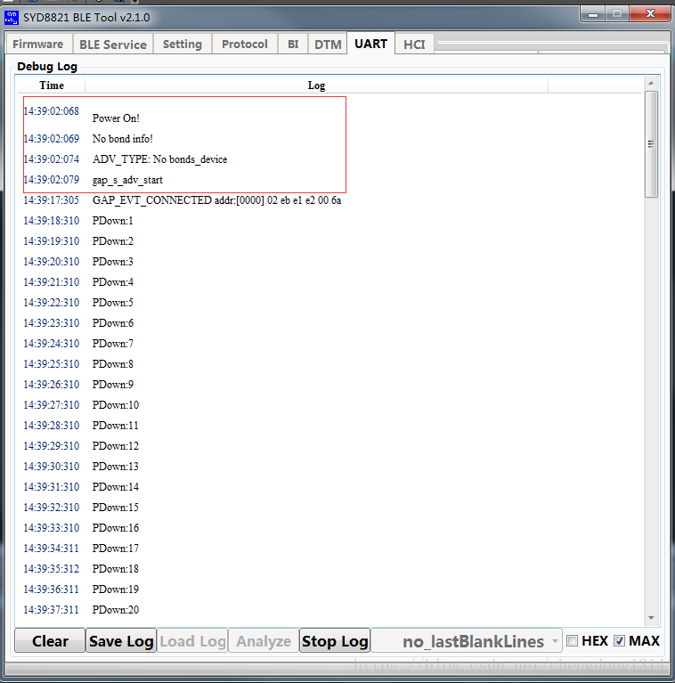Select 'ADV_TYPE: No bonds_device' log row

point(159,159)
